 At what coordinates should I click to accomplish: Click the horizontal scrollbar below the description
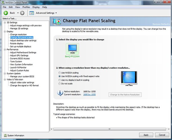[110, 129]
